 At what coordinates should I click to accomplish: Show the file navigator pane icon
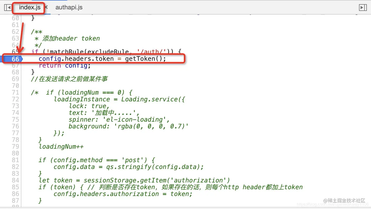coord(8,8)
